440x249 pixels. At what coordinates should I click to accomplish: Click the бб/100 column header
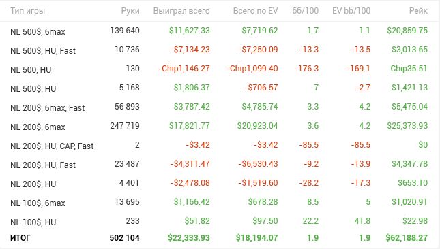pos(306,11)
